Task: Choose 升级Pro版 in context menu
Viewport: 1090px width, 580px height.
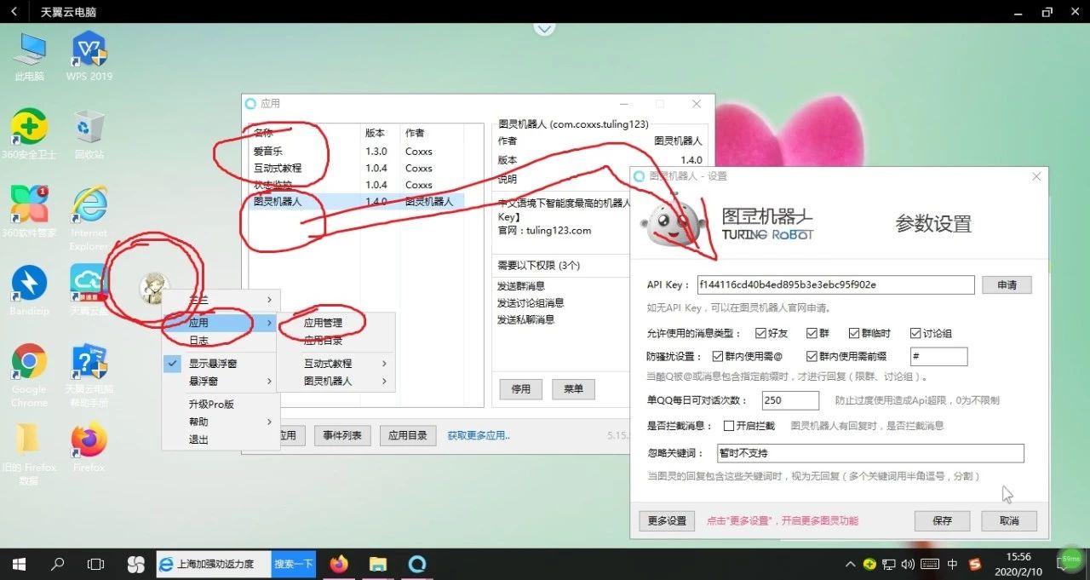Action: tap(211, 404)
